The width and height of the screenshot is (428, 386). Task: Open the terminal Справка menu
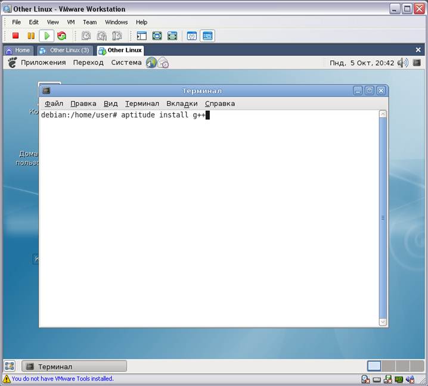tap(220, 104)
